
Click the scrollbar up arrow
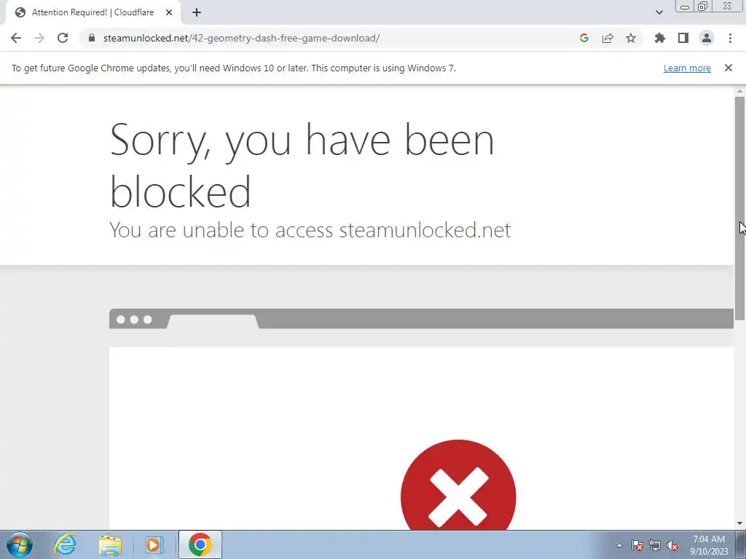[739, 91]
